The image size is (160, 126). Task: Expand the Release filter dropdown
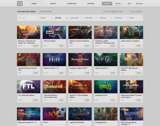pos(106,18)
